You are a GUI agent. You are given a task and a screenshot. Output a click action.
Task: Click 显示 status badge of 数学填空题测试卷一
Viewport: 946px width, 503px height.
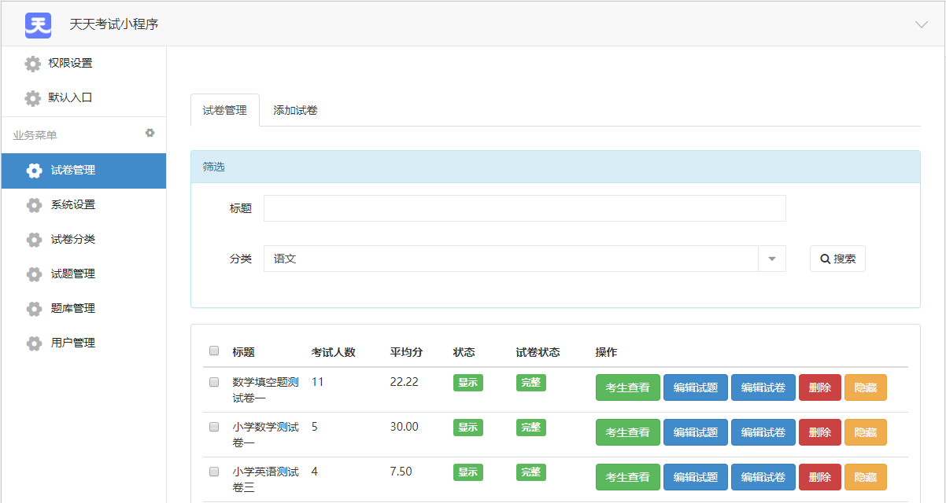tap(468, 383)
